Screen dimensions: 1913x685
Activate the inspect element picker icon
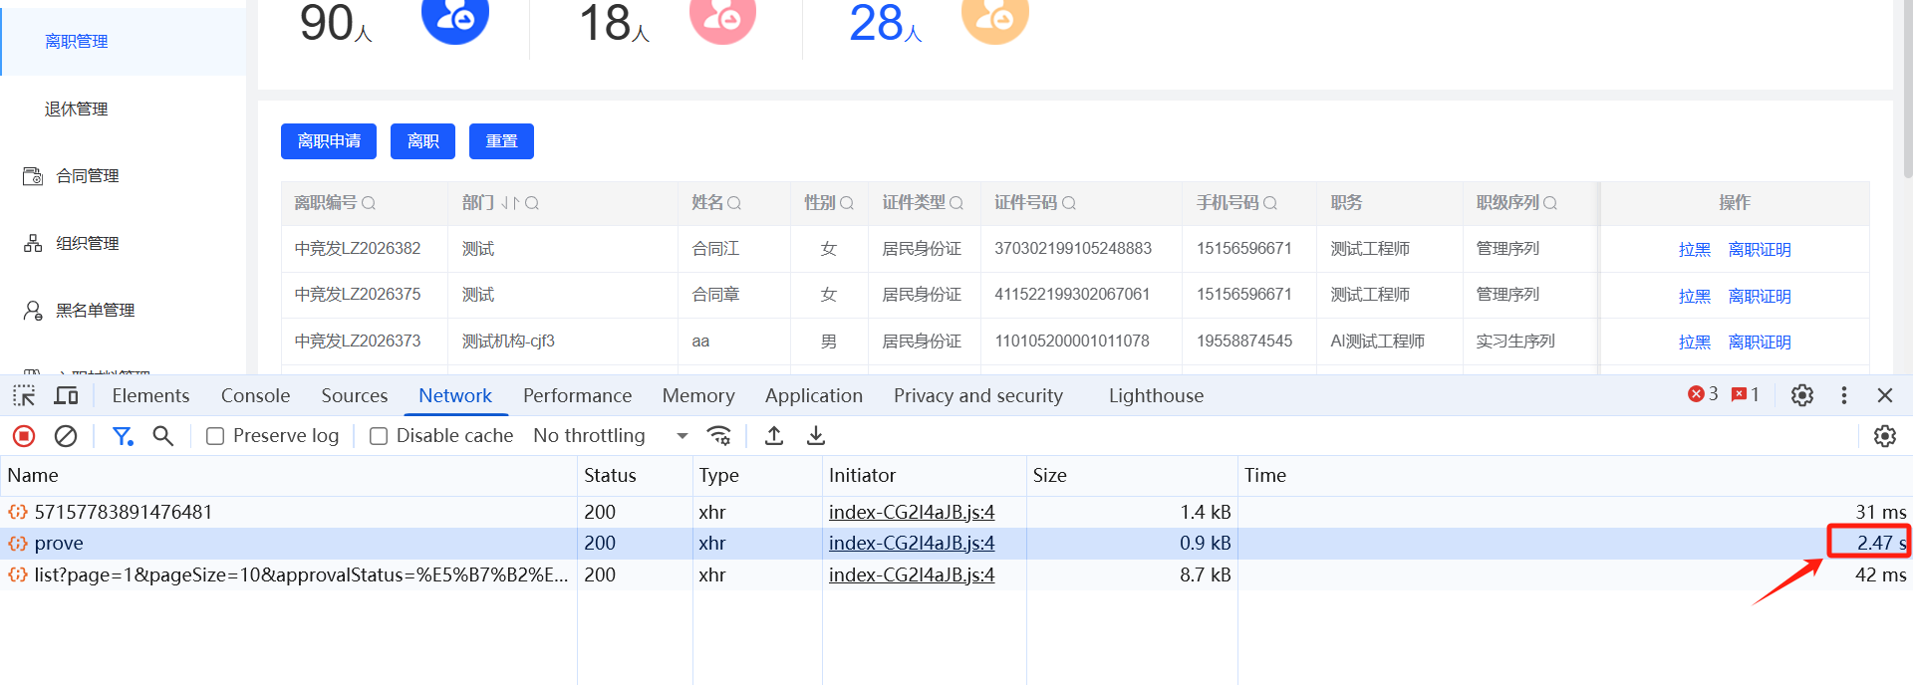24,396
